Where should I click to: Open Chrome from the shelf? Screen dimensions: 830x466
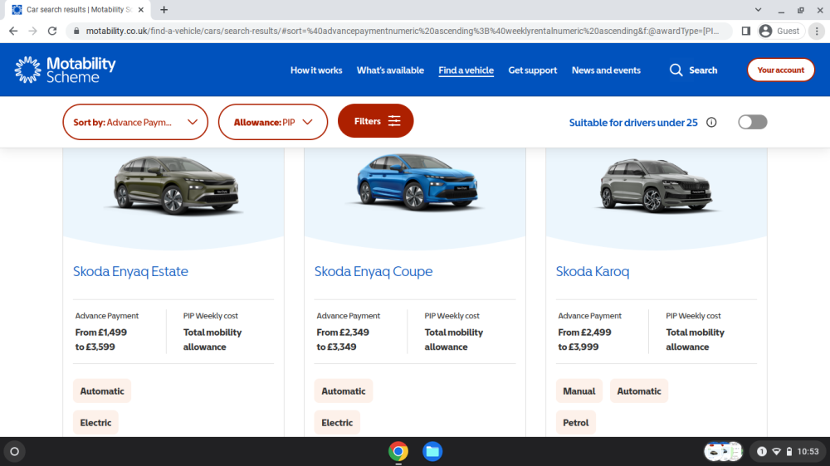[398, 451]
